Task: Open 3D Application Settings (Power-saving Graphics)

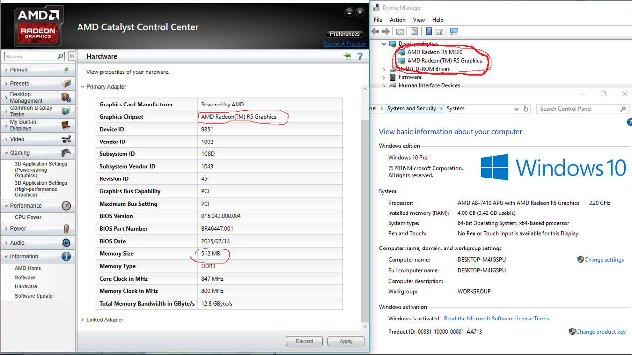Action: (x=40, y=170)
